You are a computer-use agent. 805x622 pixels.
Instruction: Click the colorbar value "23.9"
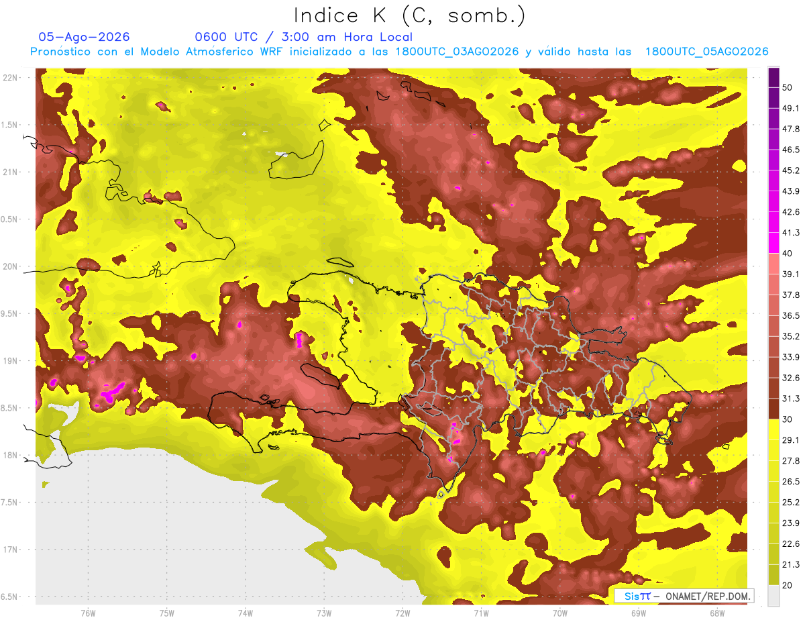click(790, 523)
